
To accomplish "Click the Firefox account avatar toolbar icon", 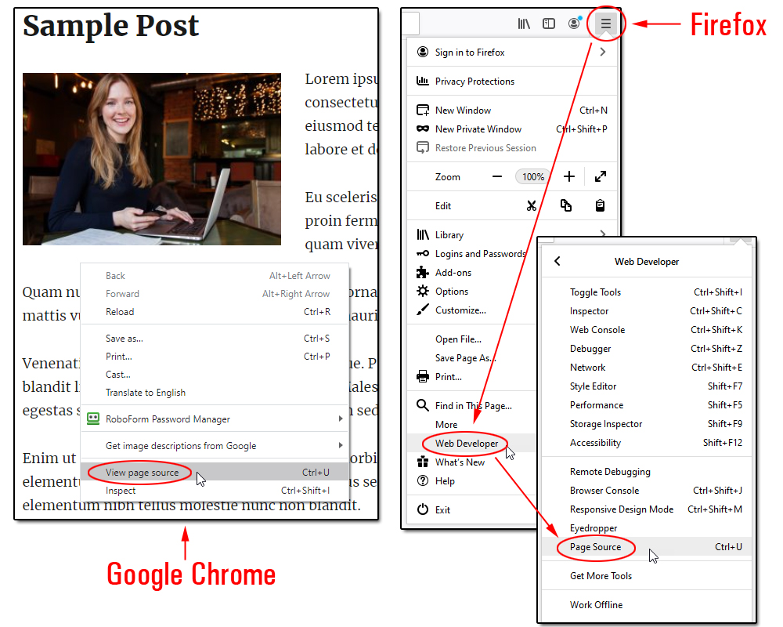I will (x=575, y=23).
